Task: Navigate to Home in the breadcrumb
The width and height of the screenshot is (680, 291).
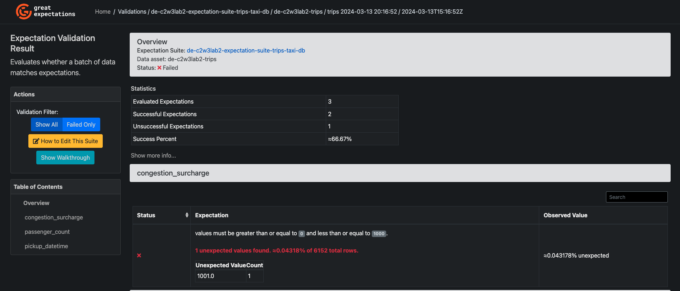Action: pos(103,12)
